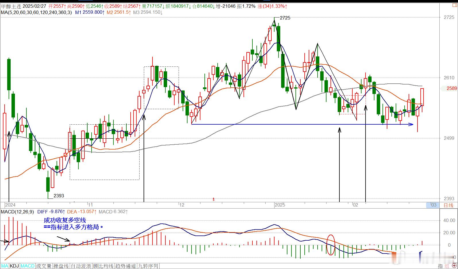458x269 pixels.
Task: Click the M1 2559.800 moving average value
Action: point(90,12)
